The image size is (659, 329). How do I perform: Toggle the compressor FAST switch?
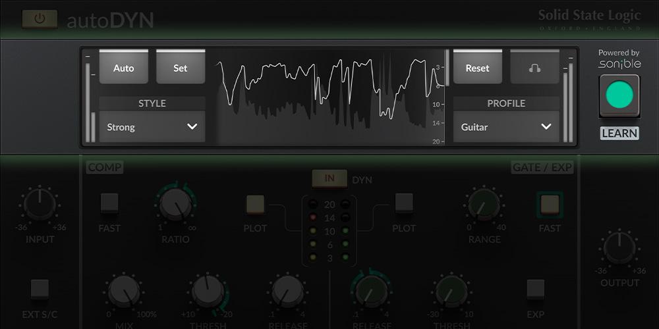(109, 203)
